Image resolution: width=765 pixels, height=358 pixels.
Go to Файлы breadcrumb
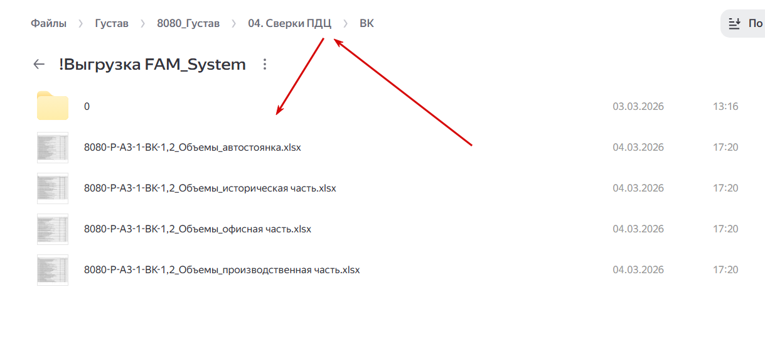point(48,24)
